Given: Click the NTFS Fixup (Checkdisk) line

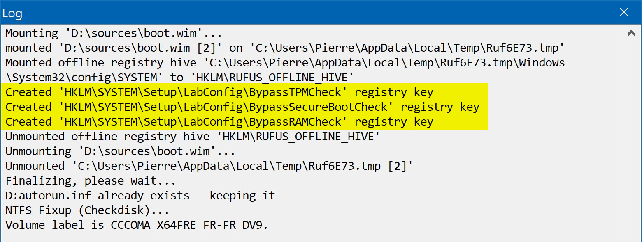Looking at the screenshot, I should 87,210.
